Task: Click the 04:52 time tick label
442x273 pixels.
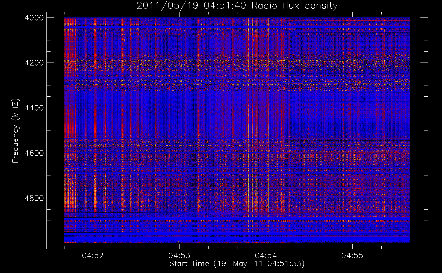Action: [93, 256]
